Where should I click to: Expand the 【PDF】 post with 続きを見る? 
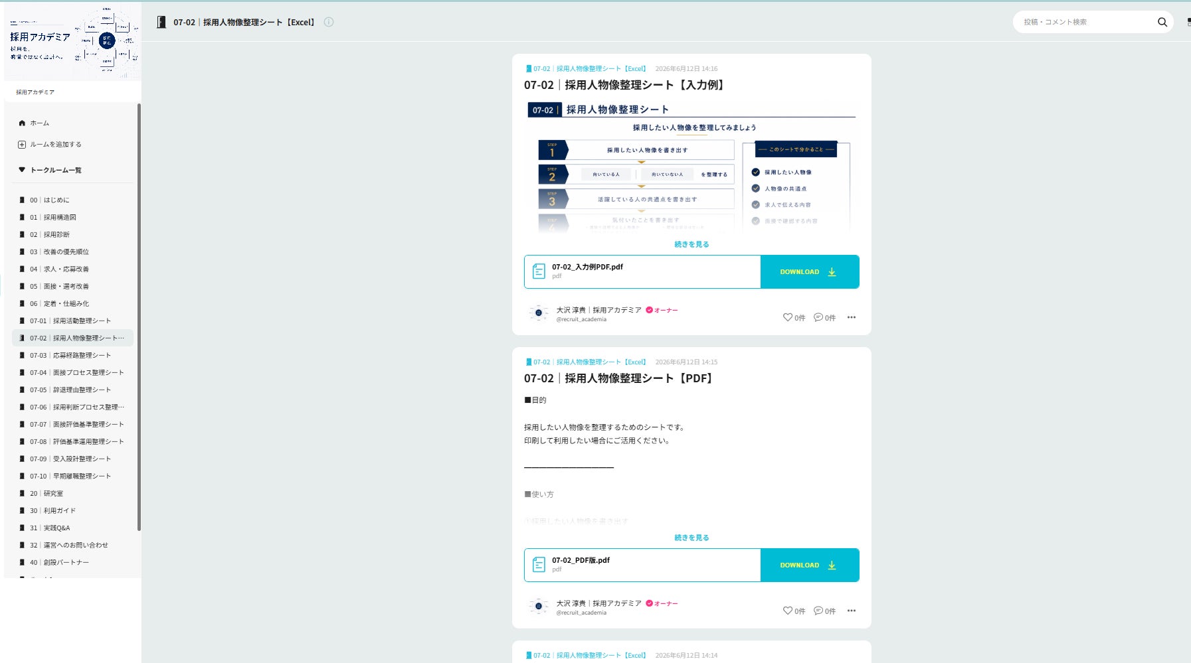[691, 538]
